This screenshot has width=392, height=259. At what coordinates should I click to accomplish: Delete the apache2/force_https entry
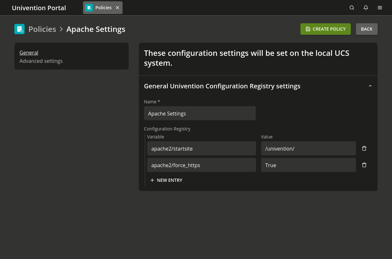[x=364, y=165]
